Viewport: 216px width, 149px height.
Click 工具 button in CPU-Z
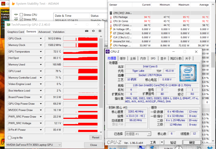pos(153,143)
